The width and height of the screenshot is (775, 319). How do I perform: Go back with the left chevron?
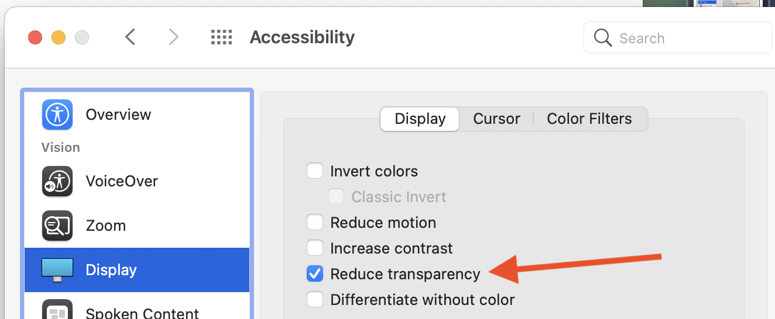point(131,37)
